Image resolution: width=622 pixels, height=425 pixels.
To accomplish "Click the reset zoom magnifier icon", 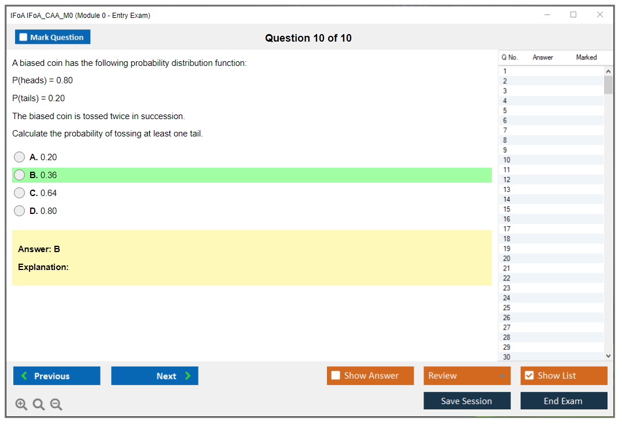I will tap(39, 405).
